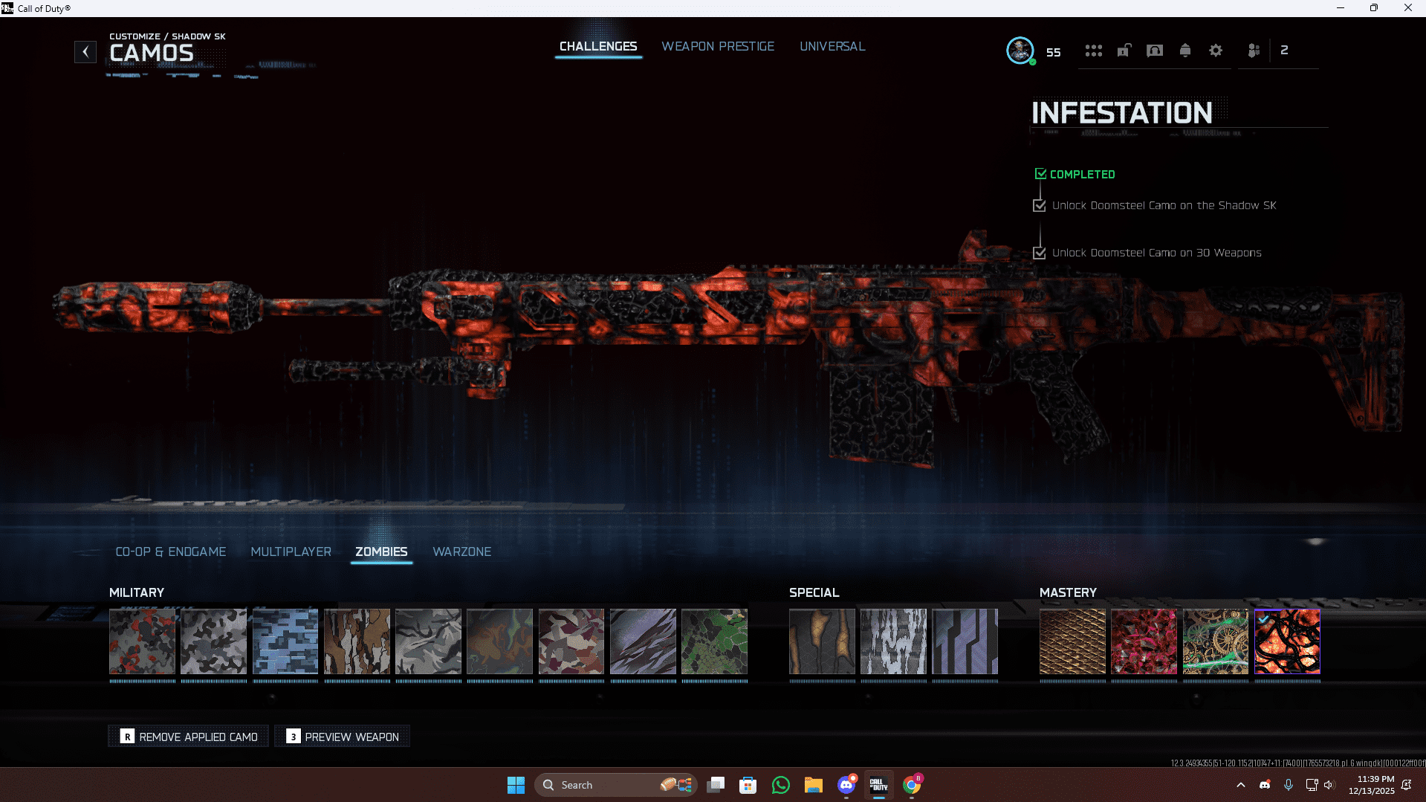Open the player profile avatar

click(1020, 51)
